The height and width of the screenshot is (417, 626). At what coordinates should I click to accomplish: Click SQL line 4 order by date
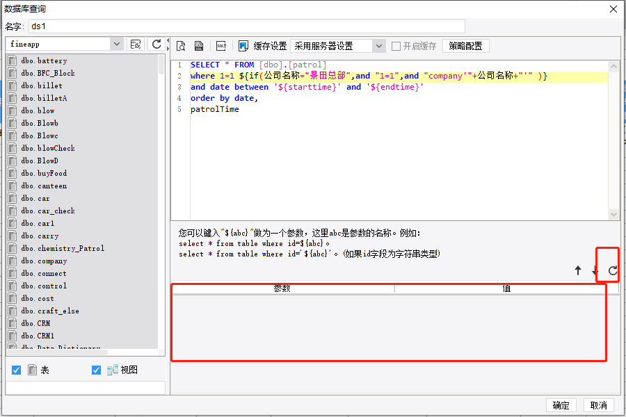(x=224, y=98)
